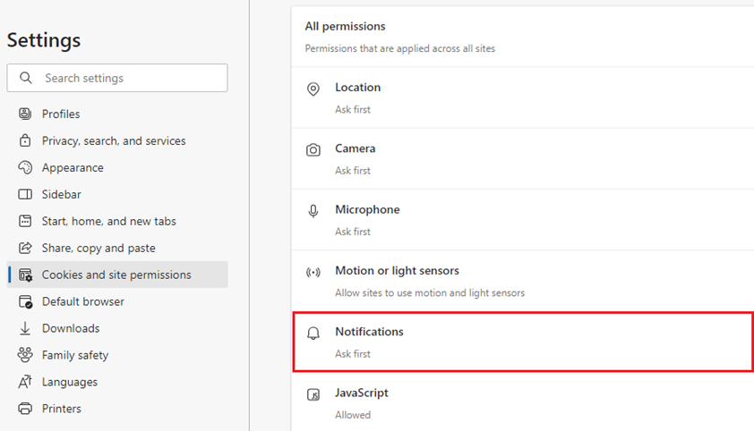This screenshot has width=754, height=431.
Task: Click the padlock icon for Privacy settings
Action: (x=25, y=140)
